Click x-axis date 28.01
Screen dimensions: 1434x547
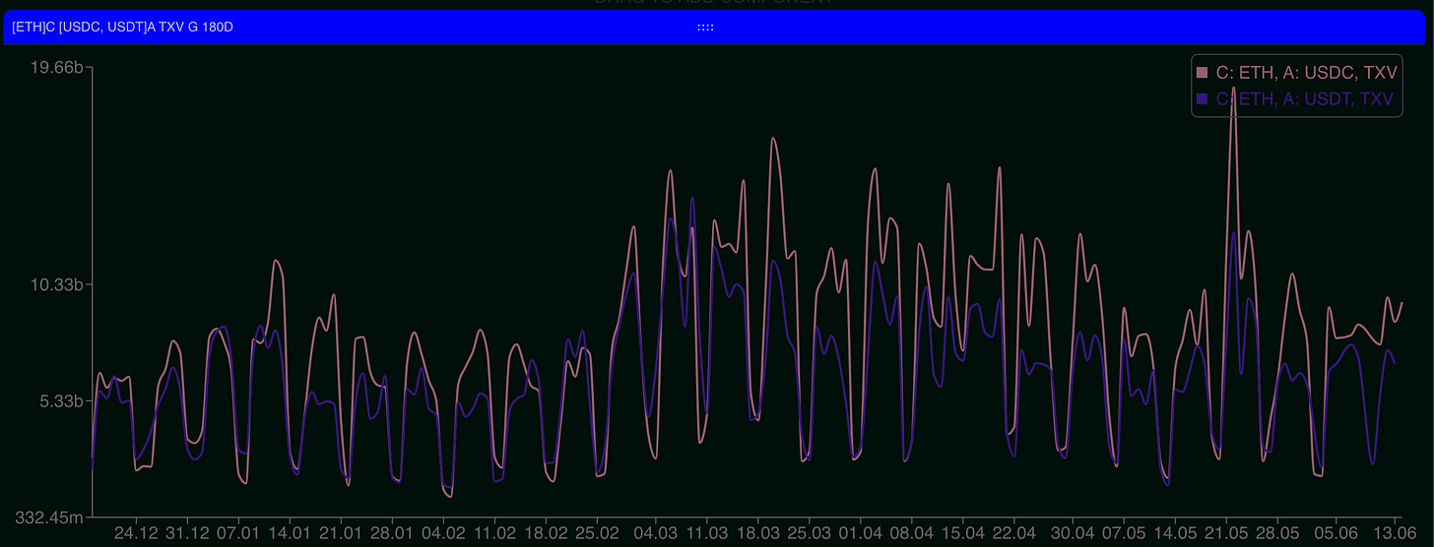392,533
